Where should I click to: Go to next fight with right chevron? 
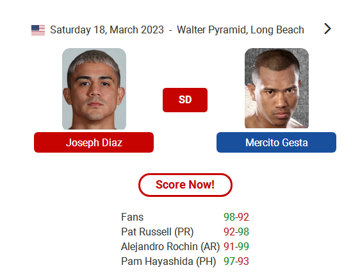[x=327, y=29]
